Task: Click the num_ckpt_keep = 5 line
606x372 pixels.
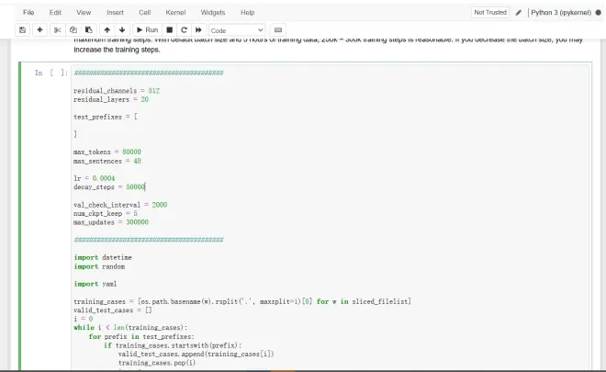Action: (105, 213)
